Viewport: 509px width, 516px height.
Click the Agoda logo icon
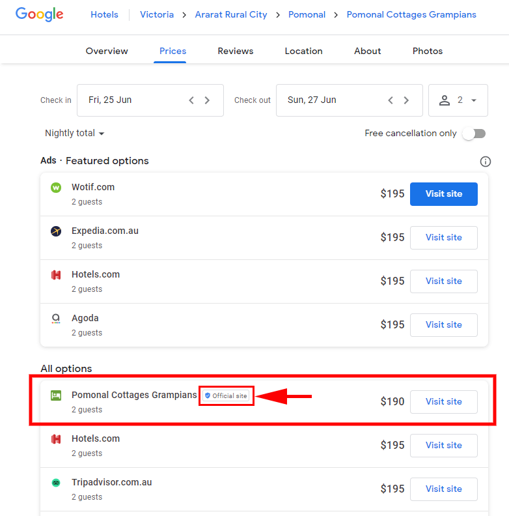click(56, 319)
